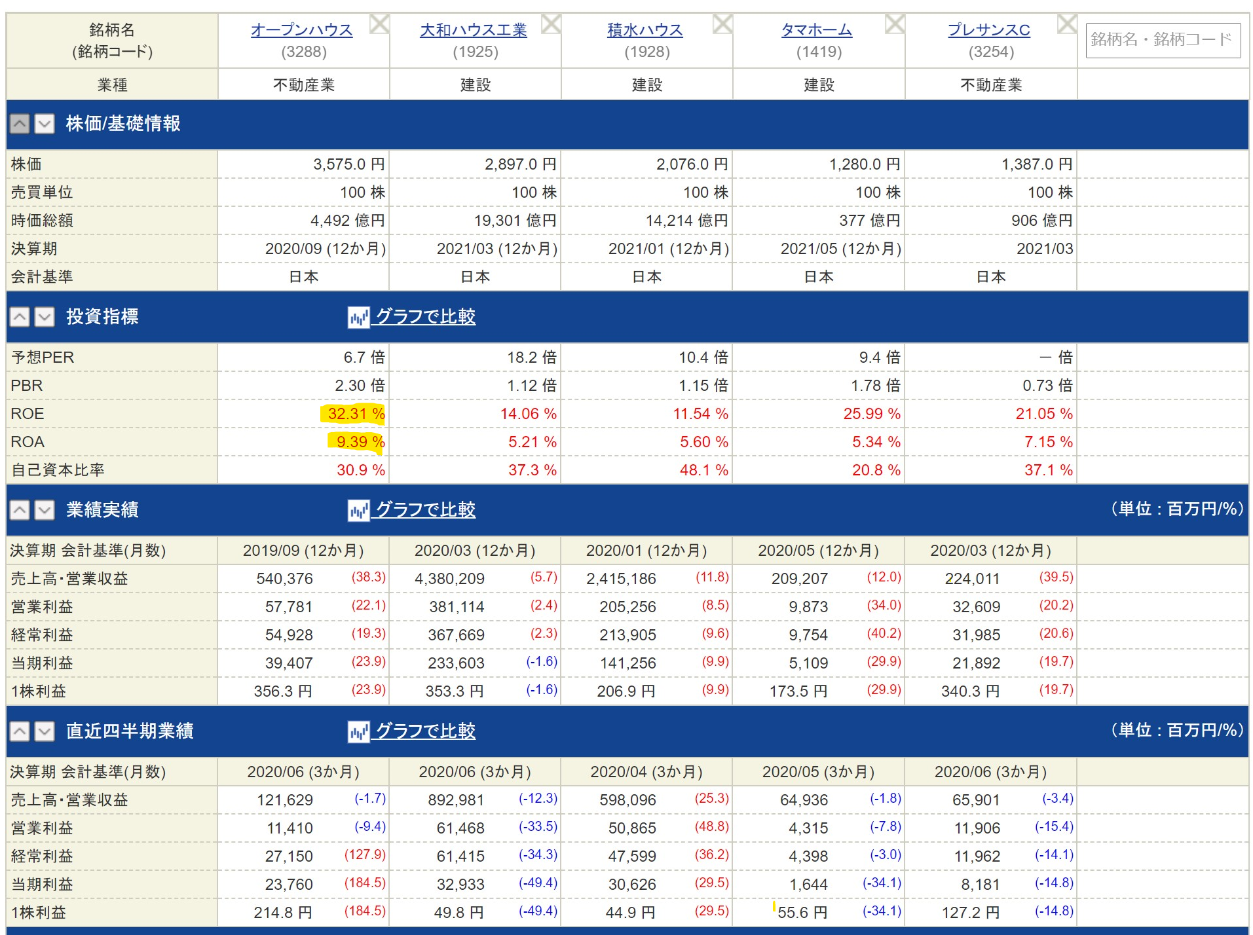Focus the 銘柄名・銘柄コード search field
1253x935 pixels.
(1163, 41)
